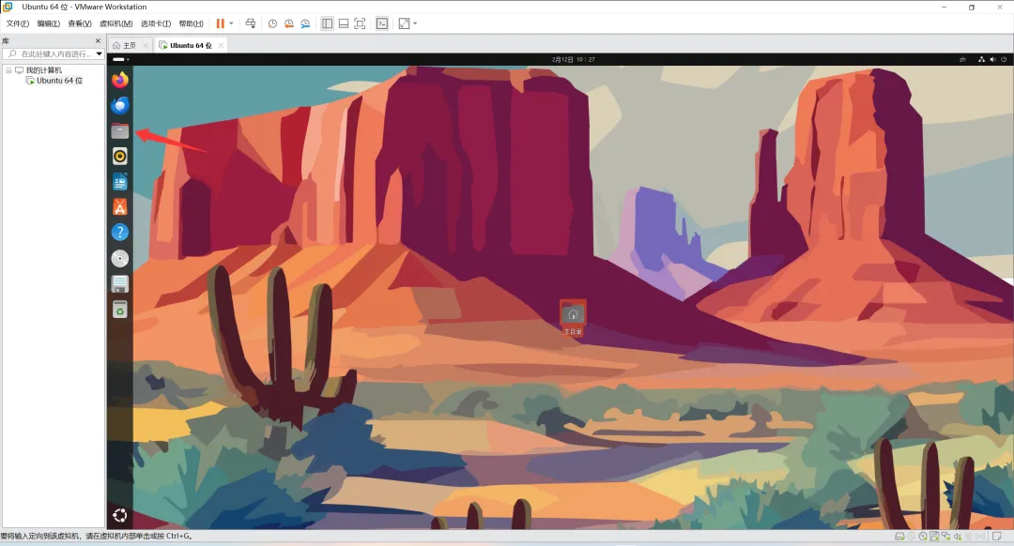Viewport: 1014px width, 546px height.
Task: Take a snapshot of this virtual machine
Action: click(x=273, y=23)
